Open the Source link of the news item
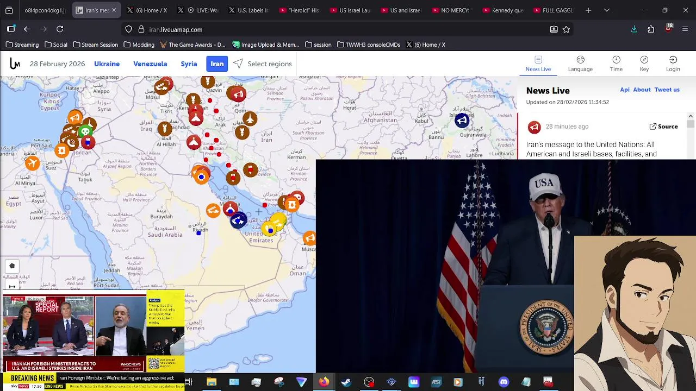696x391 pixels. click(x=663, y=127)
